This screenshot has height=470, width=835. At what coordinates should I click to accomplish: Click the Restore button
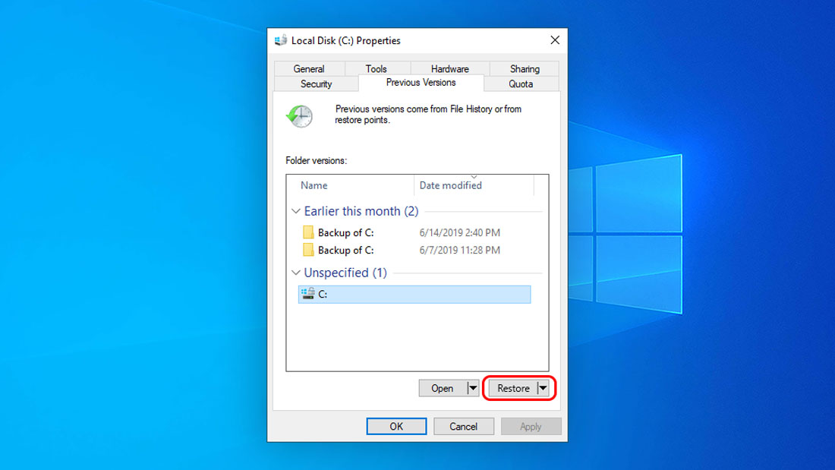[x=513, y=388]
